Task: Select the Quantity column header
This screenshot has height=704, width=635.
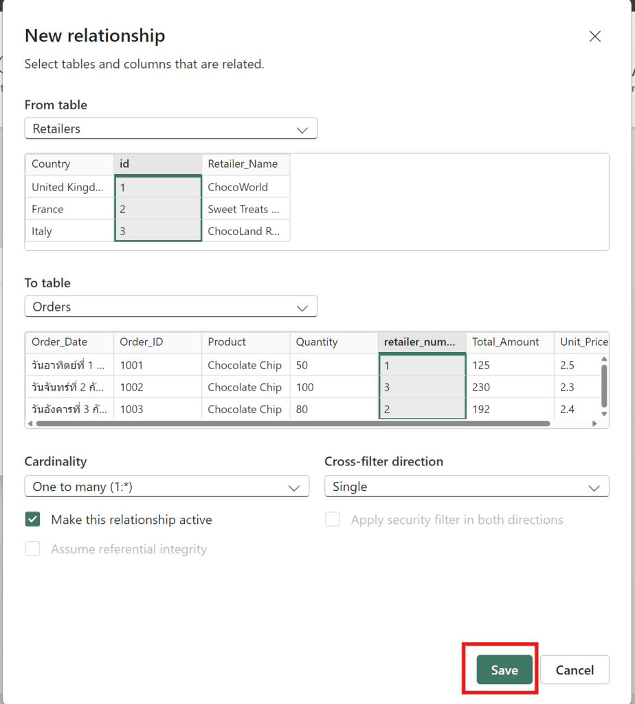Action: coord(333,342)
